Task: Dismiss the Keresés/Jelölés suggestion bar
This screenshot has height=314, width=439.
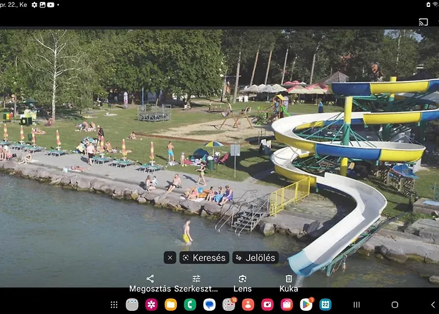Action: click(x=170, y=257)
